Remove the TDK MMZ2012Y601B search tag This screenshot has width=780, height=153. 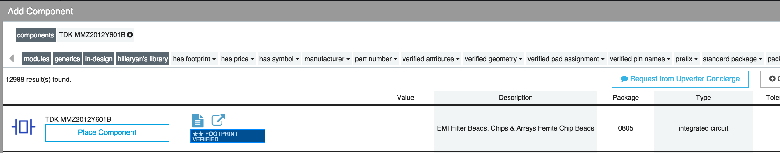[x=130, y=35]
